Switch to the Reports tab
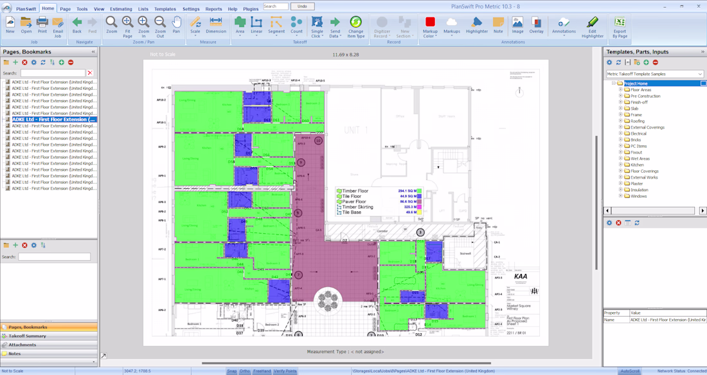Screen dimensions: 707x375 (x=213, y=9)
